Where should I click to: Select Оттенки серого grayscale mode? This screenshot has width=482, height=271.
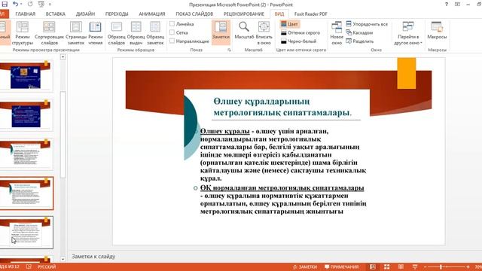(300, 32)
